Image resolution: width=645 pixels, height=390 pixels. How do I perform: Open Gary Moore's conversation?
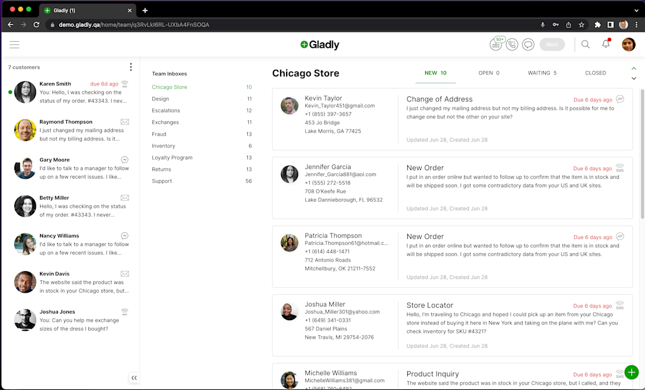(x=70, y=168)
